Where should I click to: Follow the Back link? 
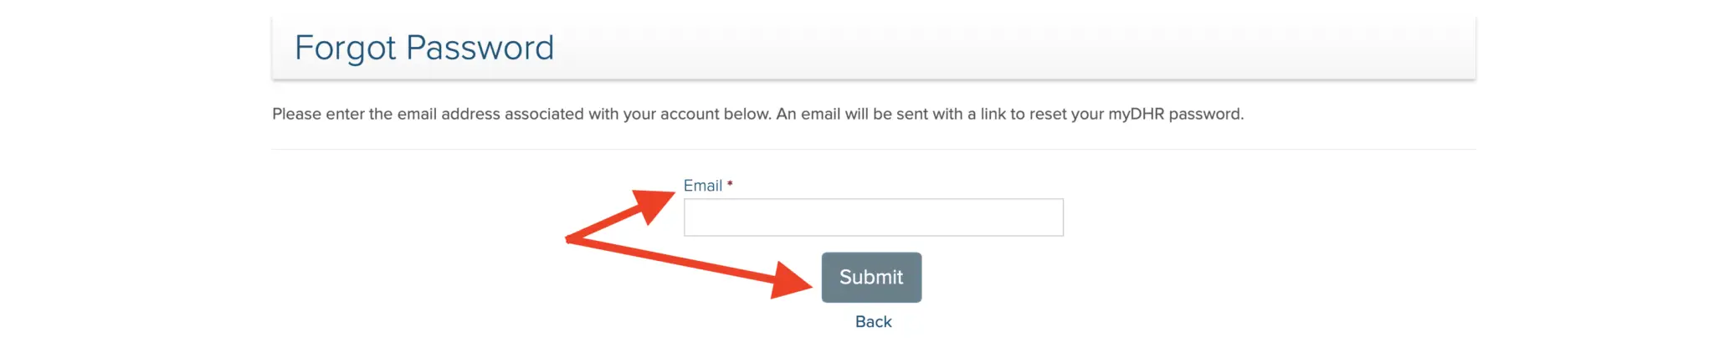coord(873,322)
